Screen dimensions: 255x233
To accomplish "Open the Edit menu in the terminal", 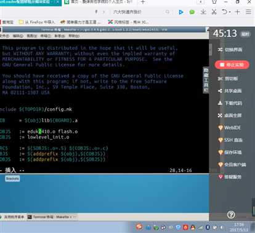I will click(x=18, y=36).
